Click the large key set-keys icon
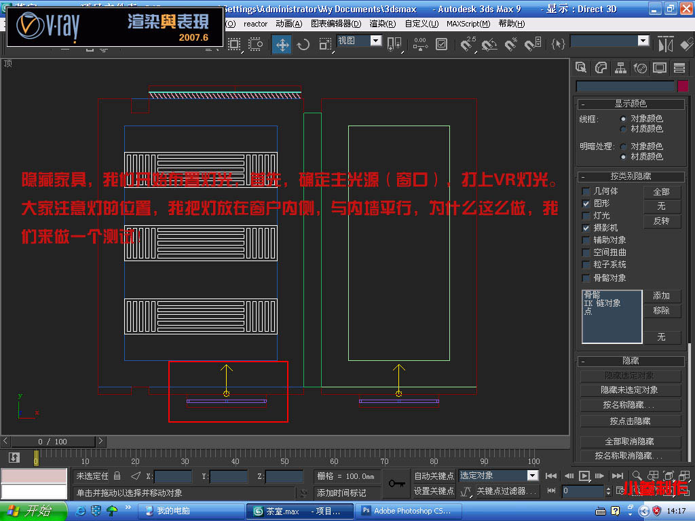 [396, 483]
